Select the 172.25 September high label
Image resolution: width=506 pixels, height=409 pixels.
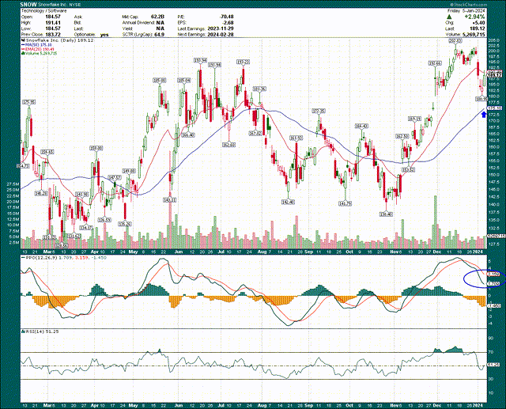coord(319,111)
